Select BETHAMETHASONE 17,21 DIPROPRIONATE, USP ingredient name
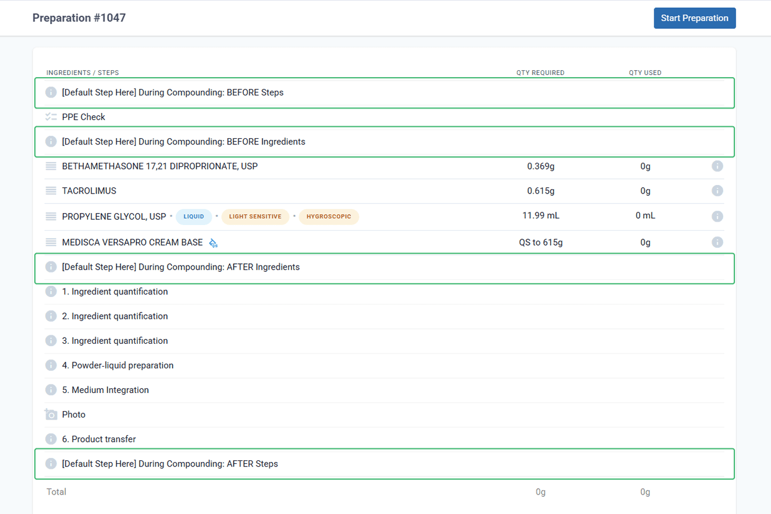This screenshot has height=514, width=771. pos(160,166)
